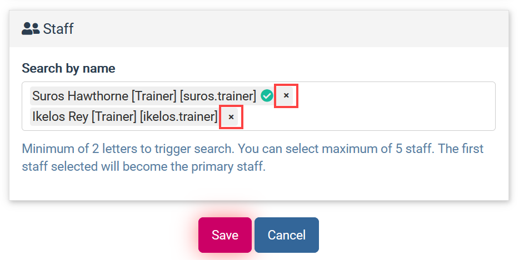Click the green primary staff checkmark icon
Image resolution: width=519 pixels, height=260 pixels.
coord(267,96)
